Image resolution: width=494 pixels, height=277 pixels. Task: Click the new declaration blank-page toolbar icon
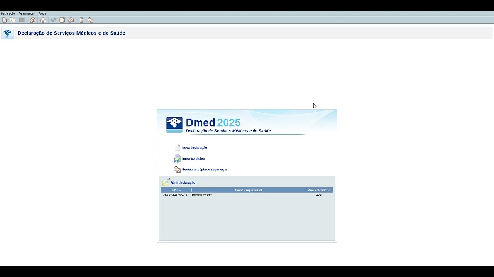coord(4,20)
